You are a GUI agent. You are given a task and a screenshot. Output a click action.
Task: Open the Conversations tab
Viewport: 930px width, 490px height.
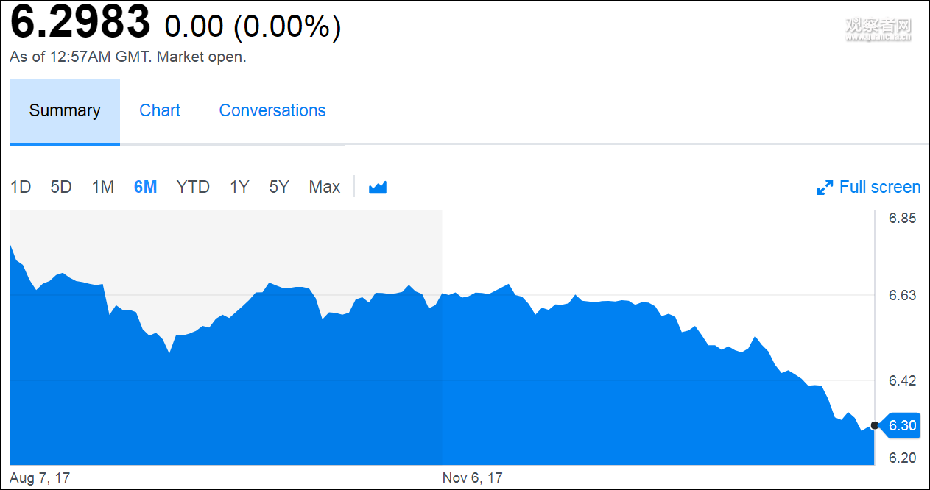(x=272, y=110)
